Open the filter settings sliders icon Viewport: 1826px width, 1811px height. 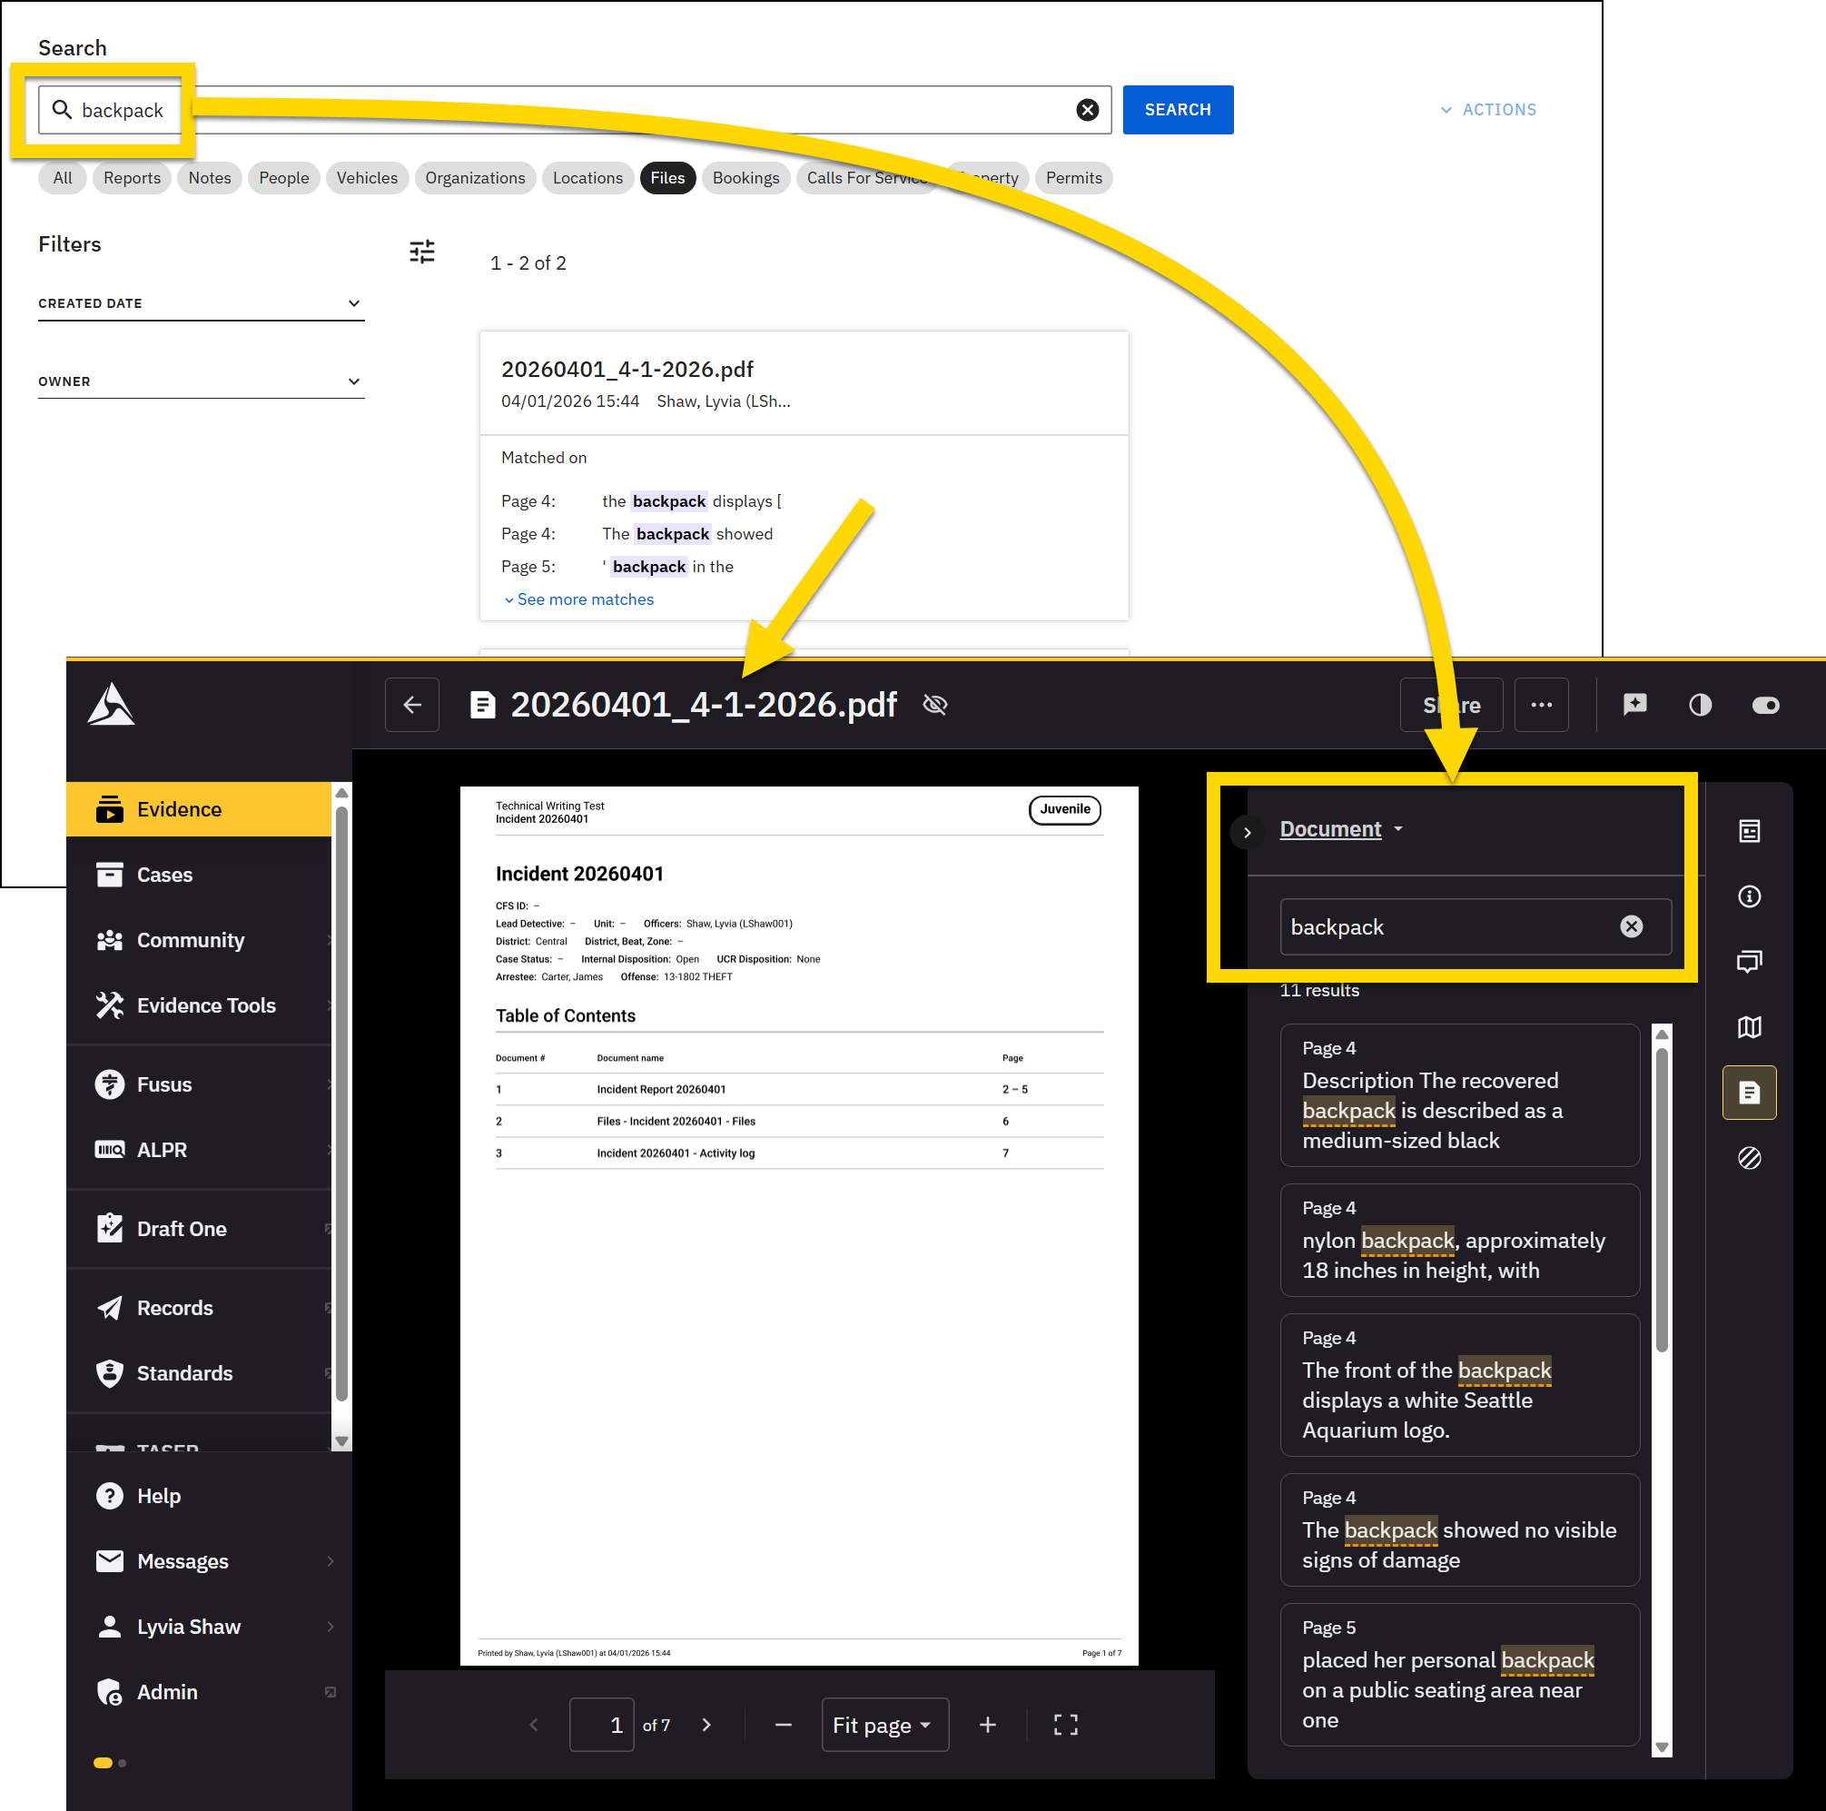pyautogui.click(x=421, y=252)
